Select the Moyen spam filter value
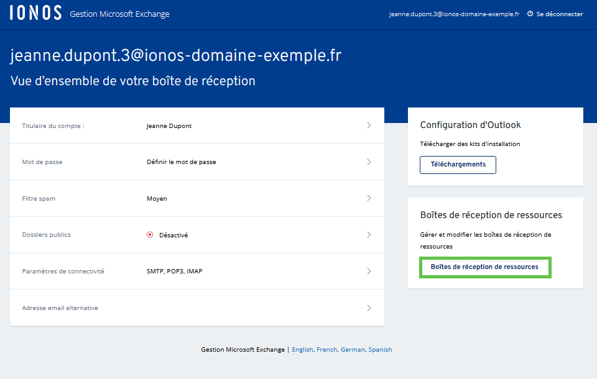This screenshot has width=597, height=379. [157, 199]
